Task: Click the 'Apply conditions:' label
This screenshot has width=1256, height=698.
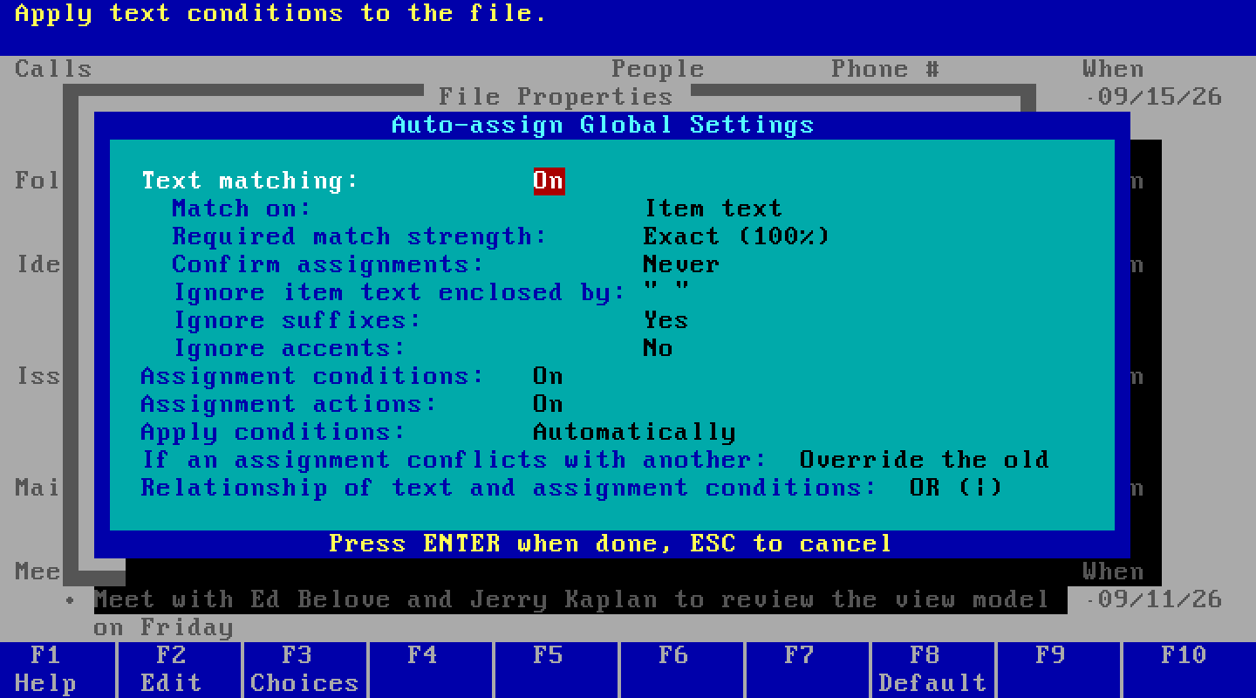Action: [x=274, y=432]
